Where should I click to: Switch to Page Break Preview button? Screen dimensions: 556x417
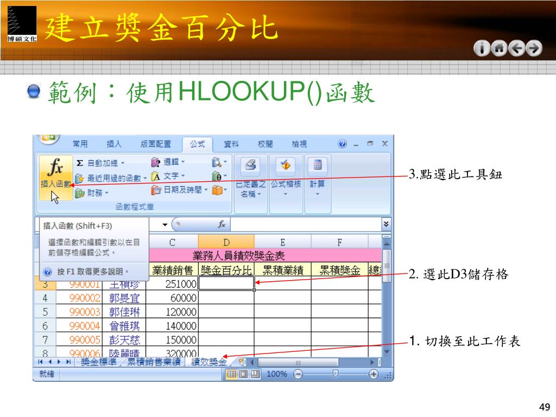click(255, 374)
